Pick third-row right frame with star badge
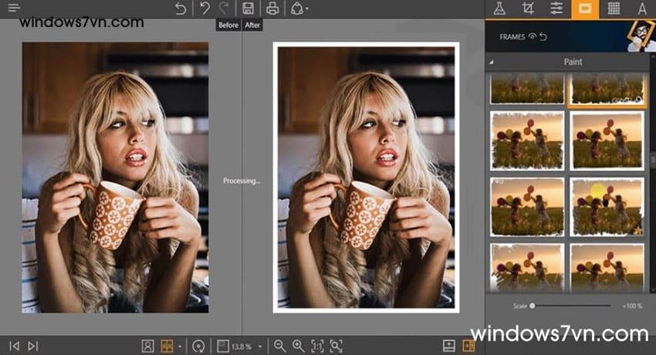The image size is (656, 355). 607,207
